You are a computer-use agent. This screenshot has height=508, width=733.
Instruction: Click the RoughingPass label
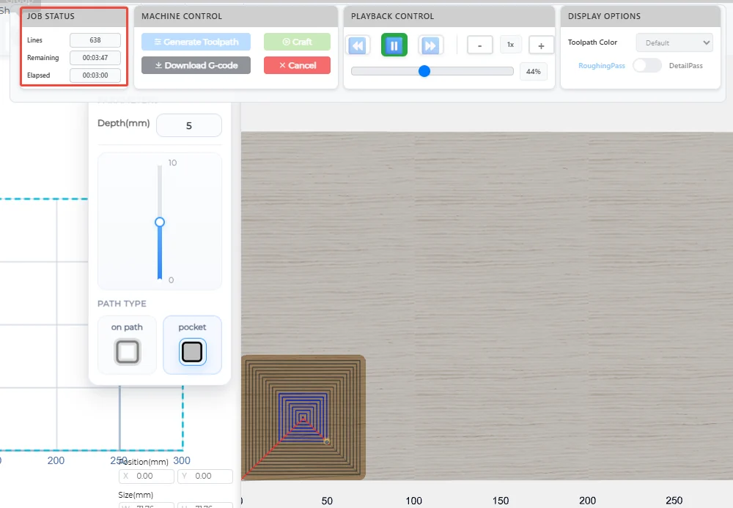(x=602, y=66)
